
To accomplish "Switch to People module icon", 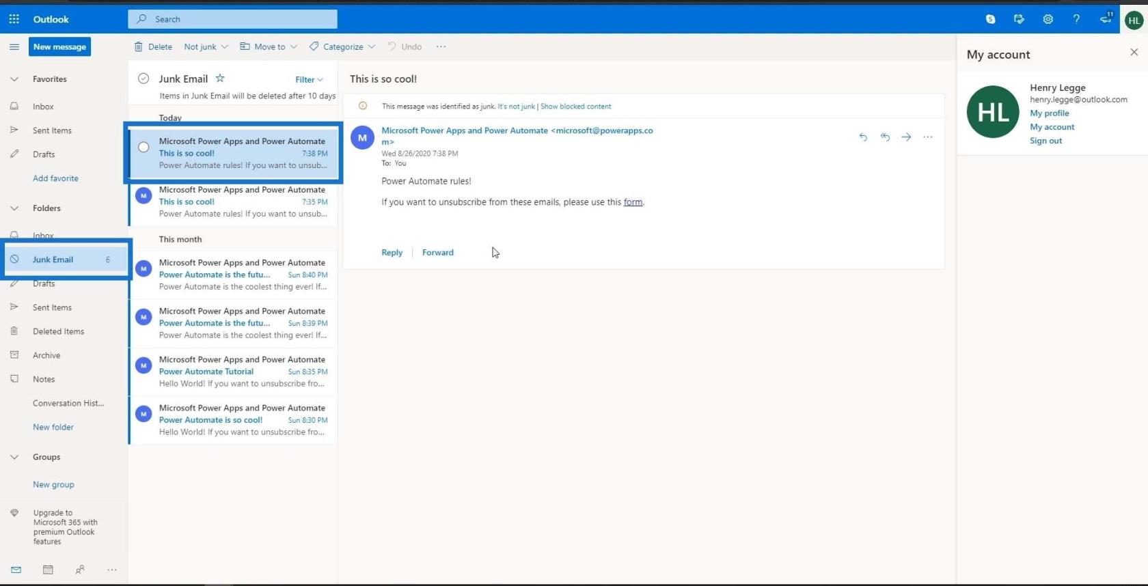I will point(80,570).
